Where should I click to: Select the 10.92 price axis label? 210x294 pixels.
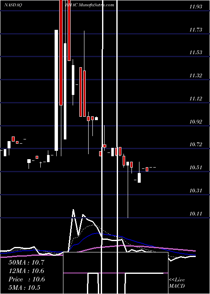196,122
